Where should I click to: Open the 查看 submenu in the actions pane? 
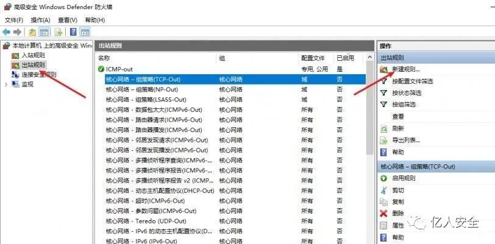(397, 116)
